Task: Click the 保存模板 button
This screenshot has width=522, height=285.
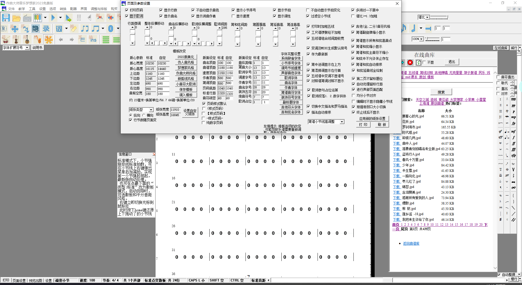Action: (x=186, y=89)
